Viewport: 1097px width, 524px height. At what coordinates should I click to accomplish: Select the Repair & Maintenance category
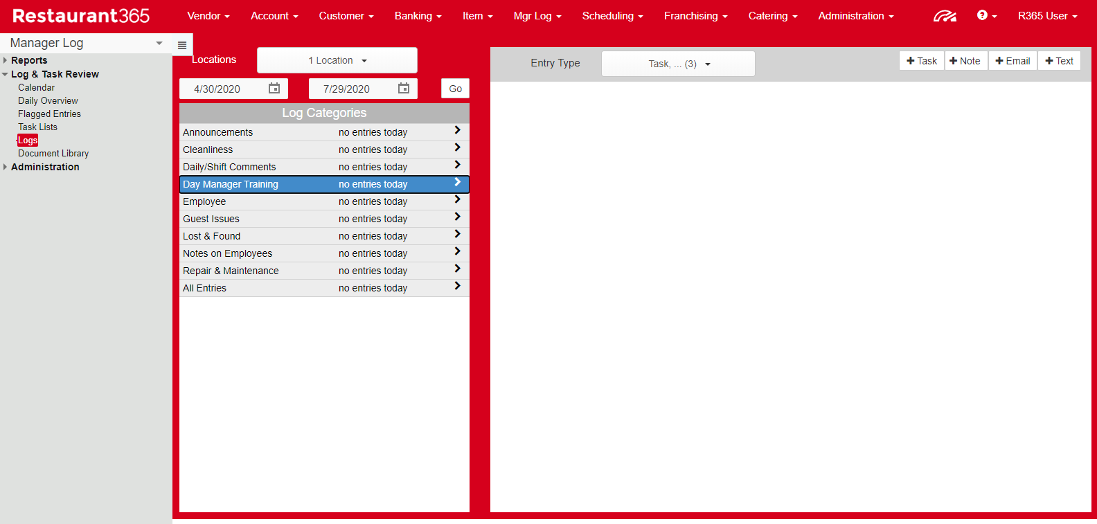pyautogui.click(x=324, y=271)
